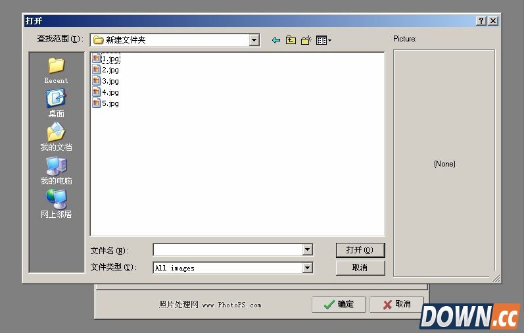Screen dimensions: 524x333
Task: Click 取消 in the open dialog
Action: point(360,268)
